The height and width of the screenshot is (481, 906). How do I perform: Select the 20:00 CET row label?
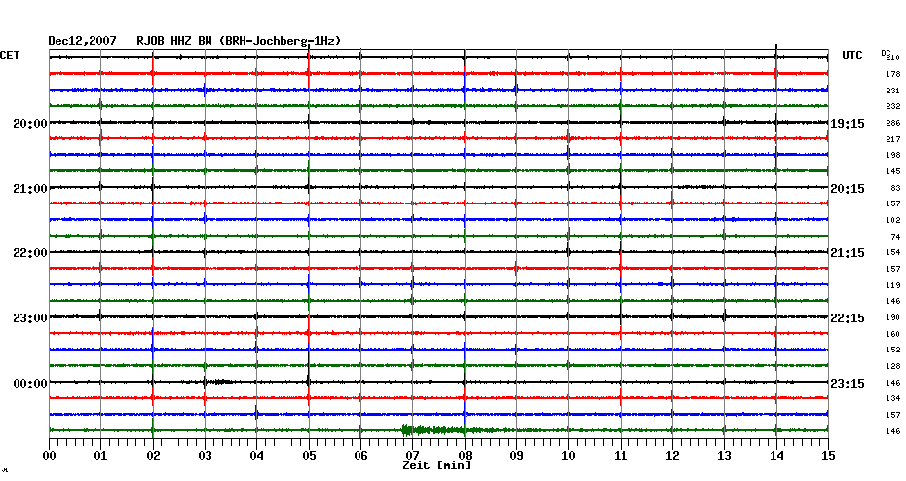click(30, 124)
